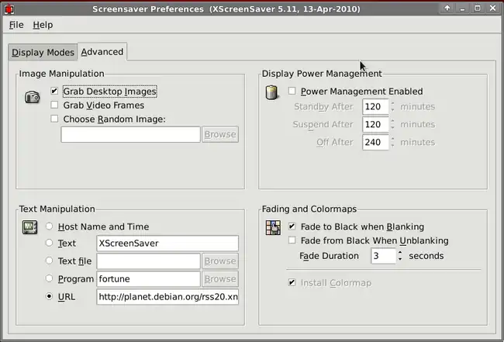This screenshot has height=342, width=504.
Task: Open the Help menu
Action: click(43, 25)
